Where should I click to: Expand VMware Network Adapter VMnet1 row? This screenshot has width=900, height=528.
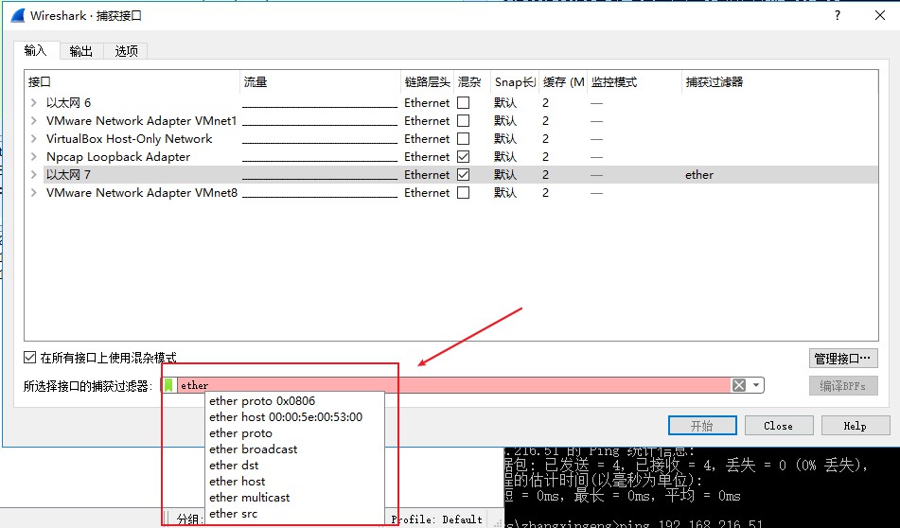[x=34, y=120]
